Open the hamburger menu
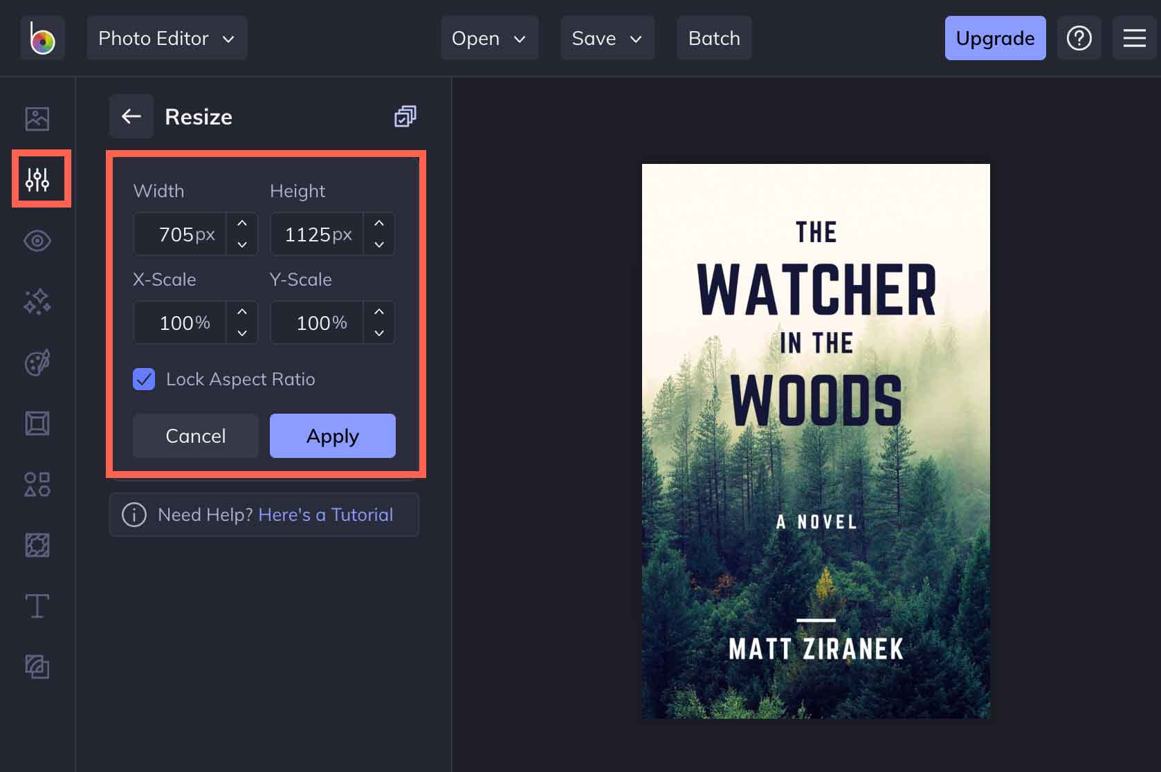Screen dimensions: 1161x772 (1135, 38)
